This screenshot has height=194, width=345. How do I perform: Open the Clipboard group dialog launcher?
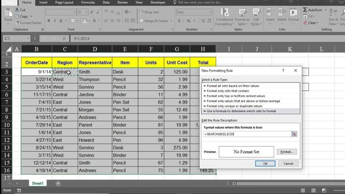[43, 29]
